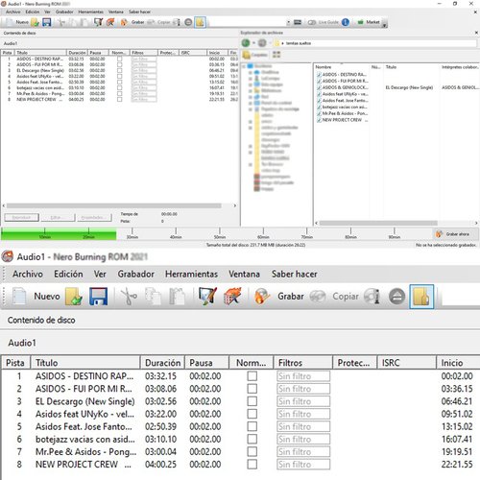Open Archivo menu in the enlarged menu bar
Image resolution: width=480 pixels, height=480 pixels.
tap(28, 274)
